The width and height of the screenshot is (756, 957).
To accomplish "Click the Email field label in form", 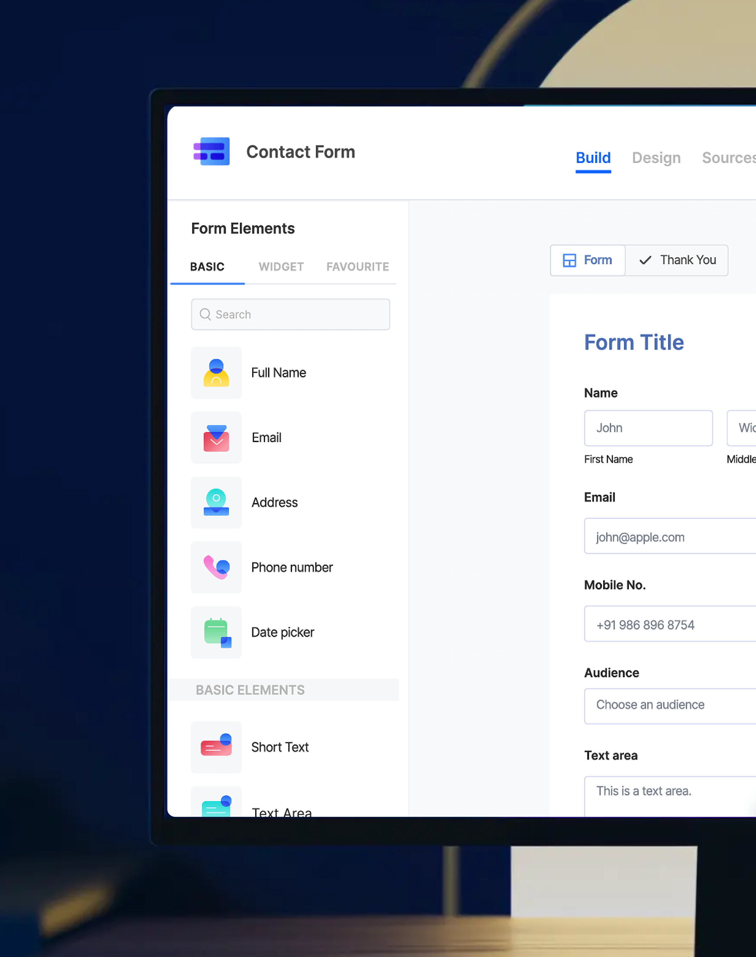I will pyautogui.click(x=599, y=497).
